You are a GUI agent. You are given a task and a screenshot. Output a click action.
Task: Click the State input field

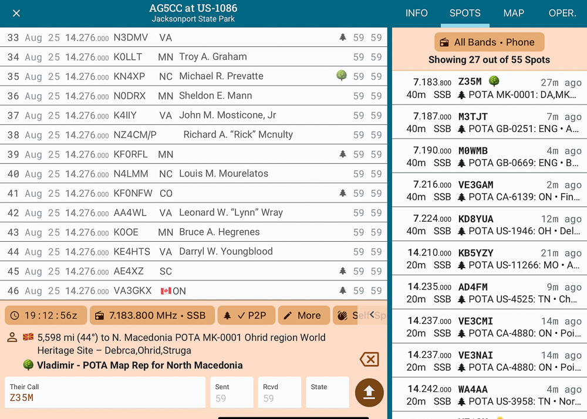(327, 393)
